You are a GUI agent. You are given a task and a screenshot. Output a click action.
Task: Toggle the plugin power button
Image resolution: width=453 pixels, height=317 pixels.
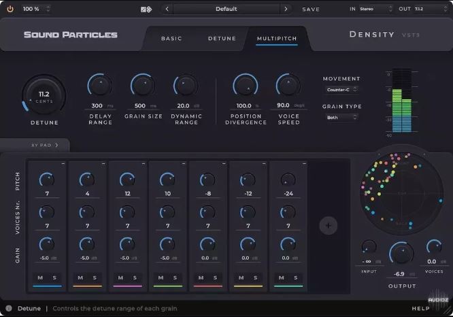tap(10, 9)
